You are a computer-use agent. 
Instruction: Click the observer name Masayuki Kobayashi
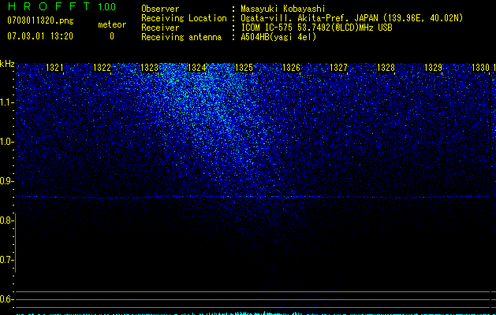click(x=283, y=9)
